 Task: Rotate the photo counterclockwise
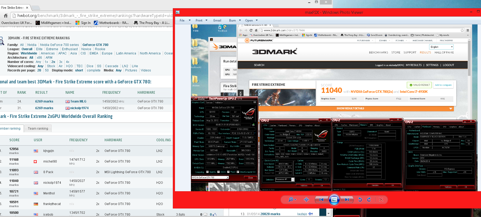[360, 199]
